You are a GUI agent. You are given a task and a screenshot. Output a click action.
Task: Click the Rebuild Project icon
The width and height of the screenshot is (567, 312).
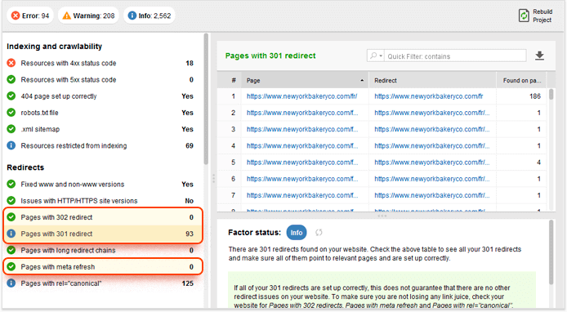click(x=524, y=16)
